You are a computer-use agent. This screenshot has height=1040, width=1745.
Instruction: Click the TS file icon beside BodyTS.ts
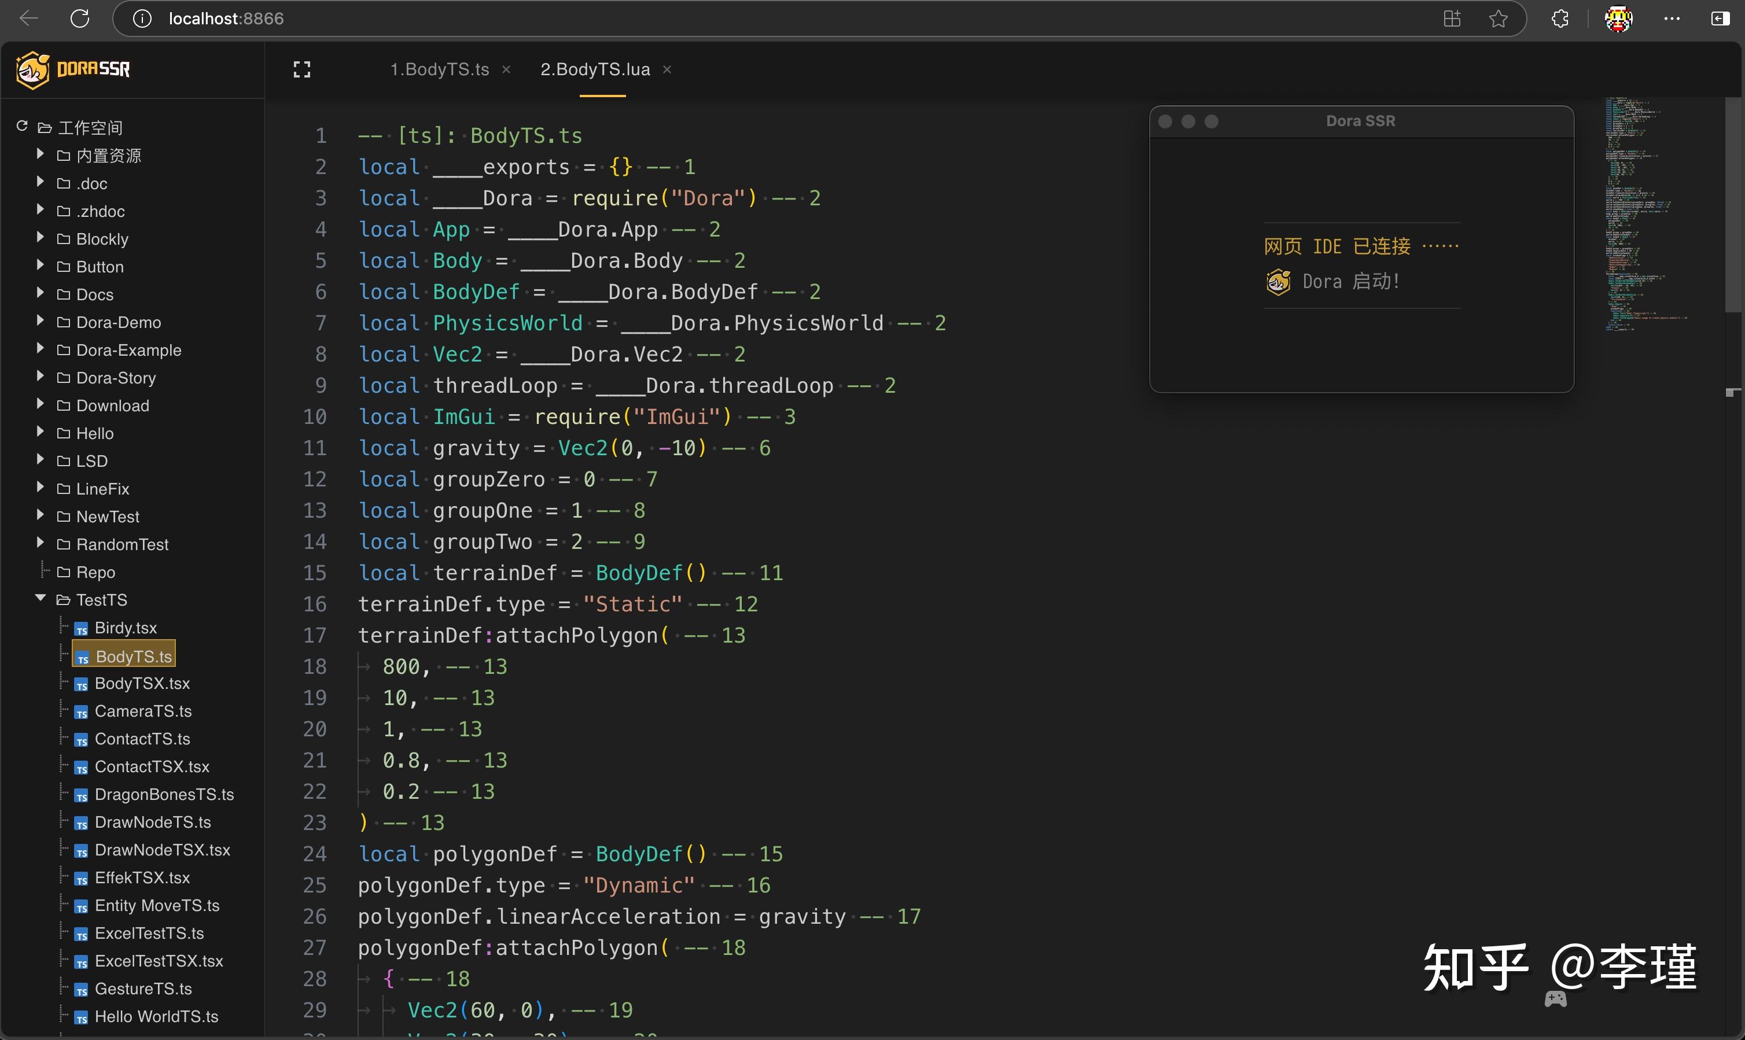pyautogui.click(x=82, y=656)
